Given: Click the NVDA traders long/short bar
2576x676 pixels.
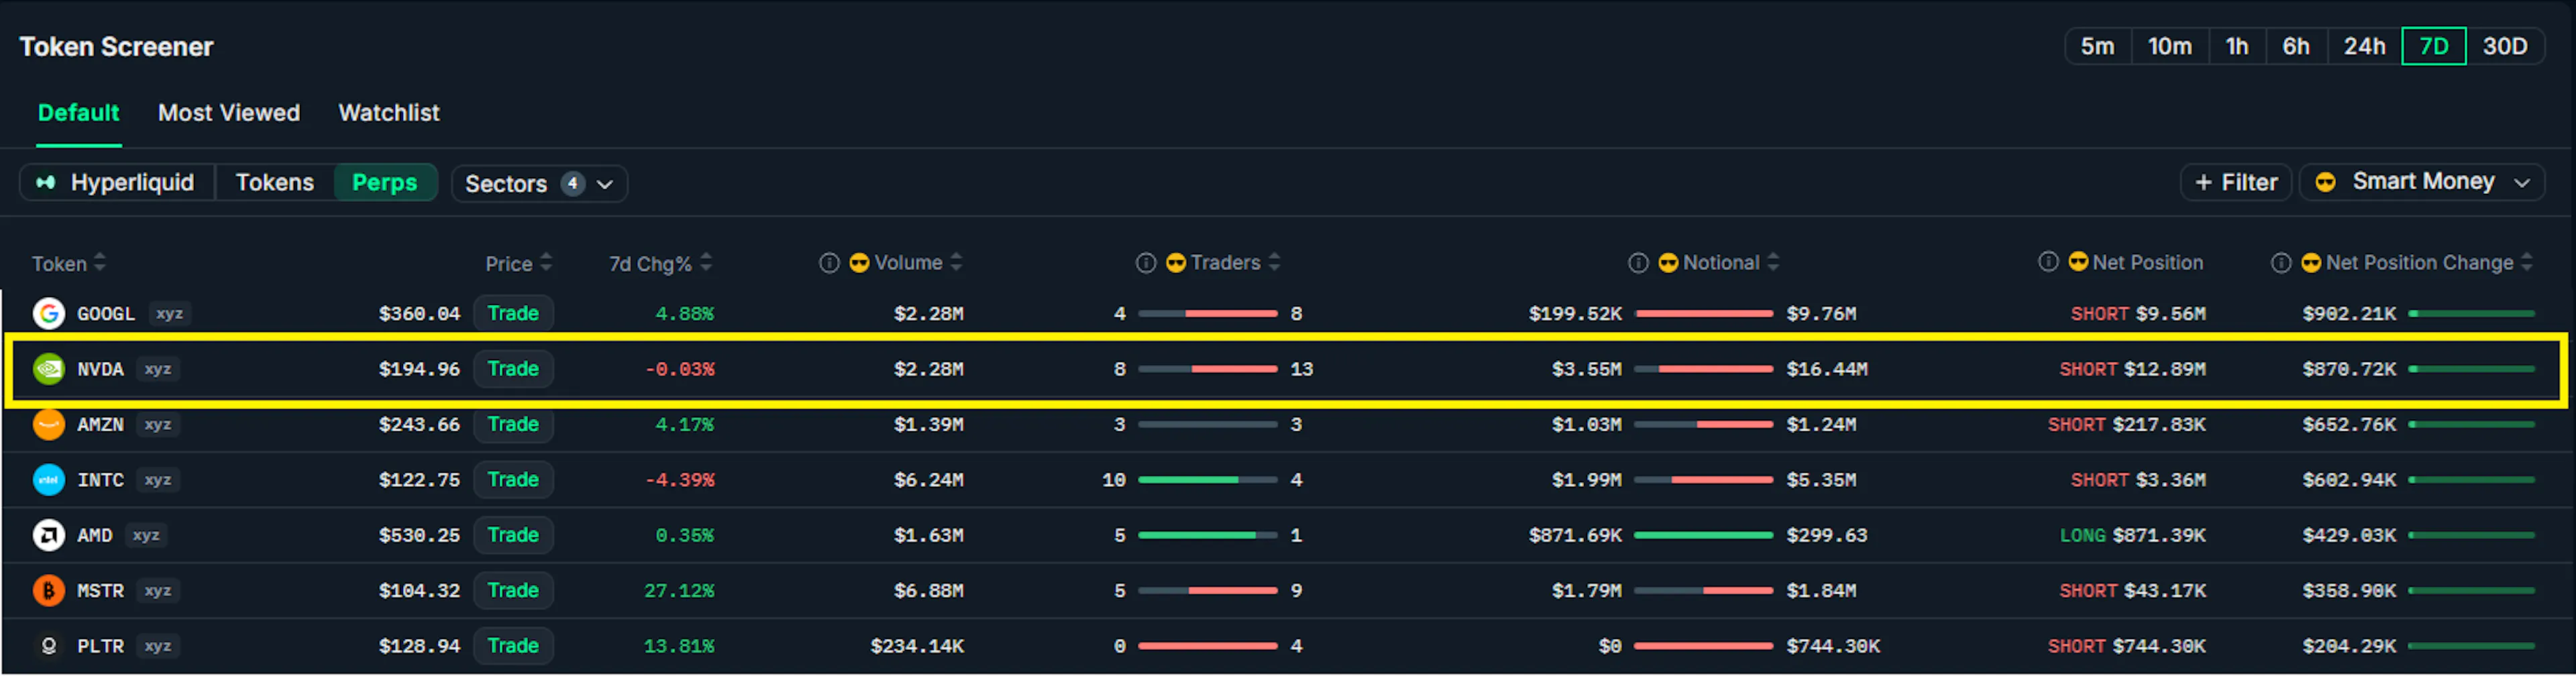Looking at the screenshot, I should coord(1207,369).
